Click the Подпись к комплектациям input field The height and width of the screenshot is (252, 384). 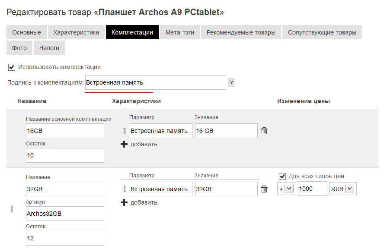[x=156, y=82]
